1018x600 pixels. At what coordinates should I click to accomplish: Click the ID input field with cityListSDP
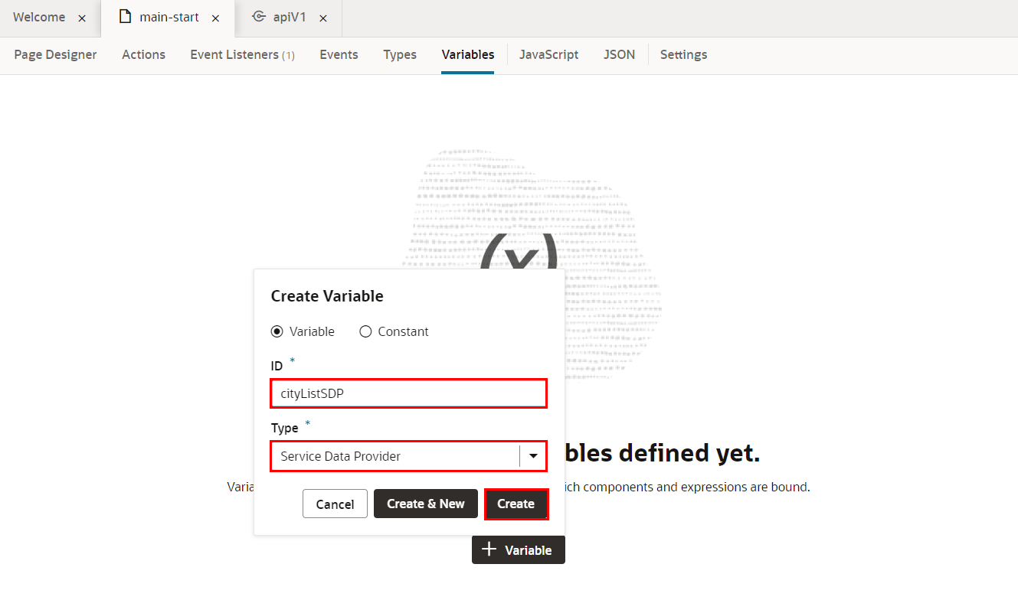click(x=408, y=393)
